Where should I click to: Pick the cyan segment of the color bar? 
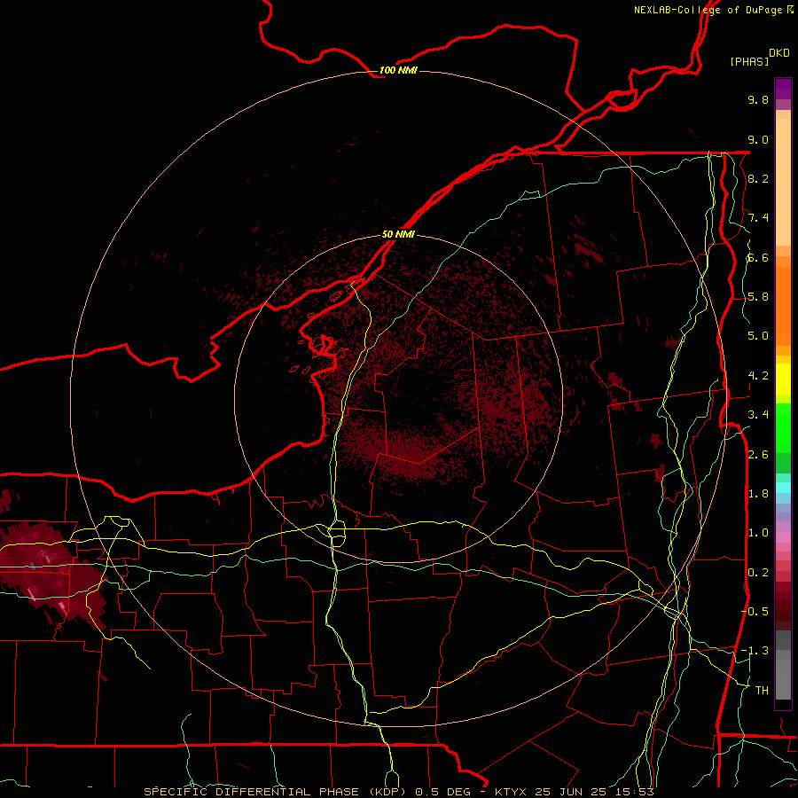pos(783,488)
